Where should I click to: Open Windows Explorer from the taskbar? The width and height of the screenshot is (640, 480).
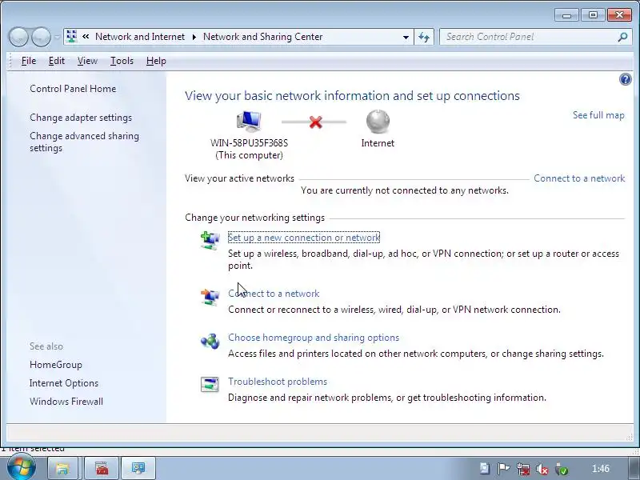62,468
